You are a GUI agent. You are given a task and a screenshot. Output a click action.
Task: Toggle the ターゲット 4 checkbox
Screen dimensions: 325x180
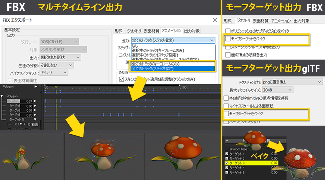[227, 168]
